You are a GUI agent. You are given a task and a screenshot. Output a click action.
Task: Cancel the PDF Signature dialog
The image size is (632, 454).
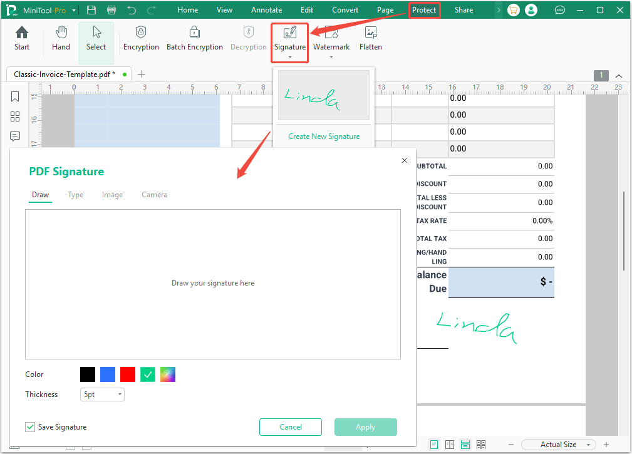(290, 426)
